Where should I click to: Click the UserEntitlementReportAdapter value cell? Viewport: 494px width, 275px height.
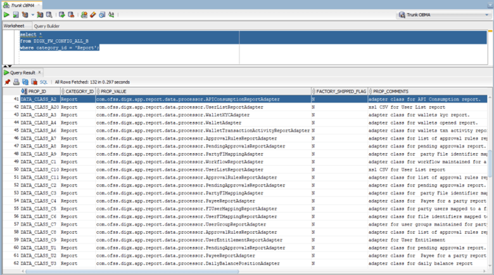(x=203, y=240)
